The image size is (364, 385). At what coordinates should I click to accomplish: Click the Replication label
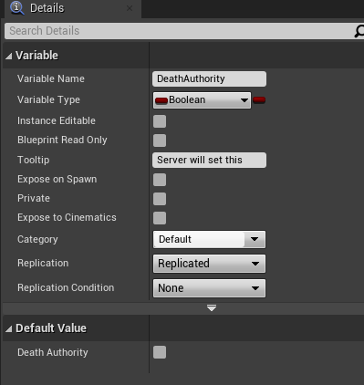click(x=43, y=263)
